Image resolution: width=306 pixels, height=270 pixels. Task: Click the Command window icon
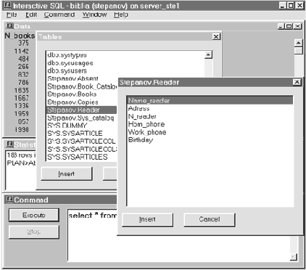pos(9,200)
